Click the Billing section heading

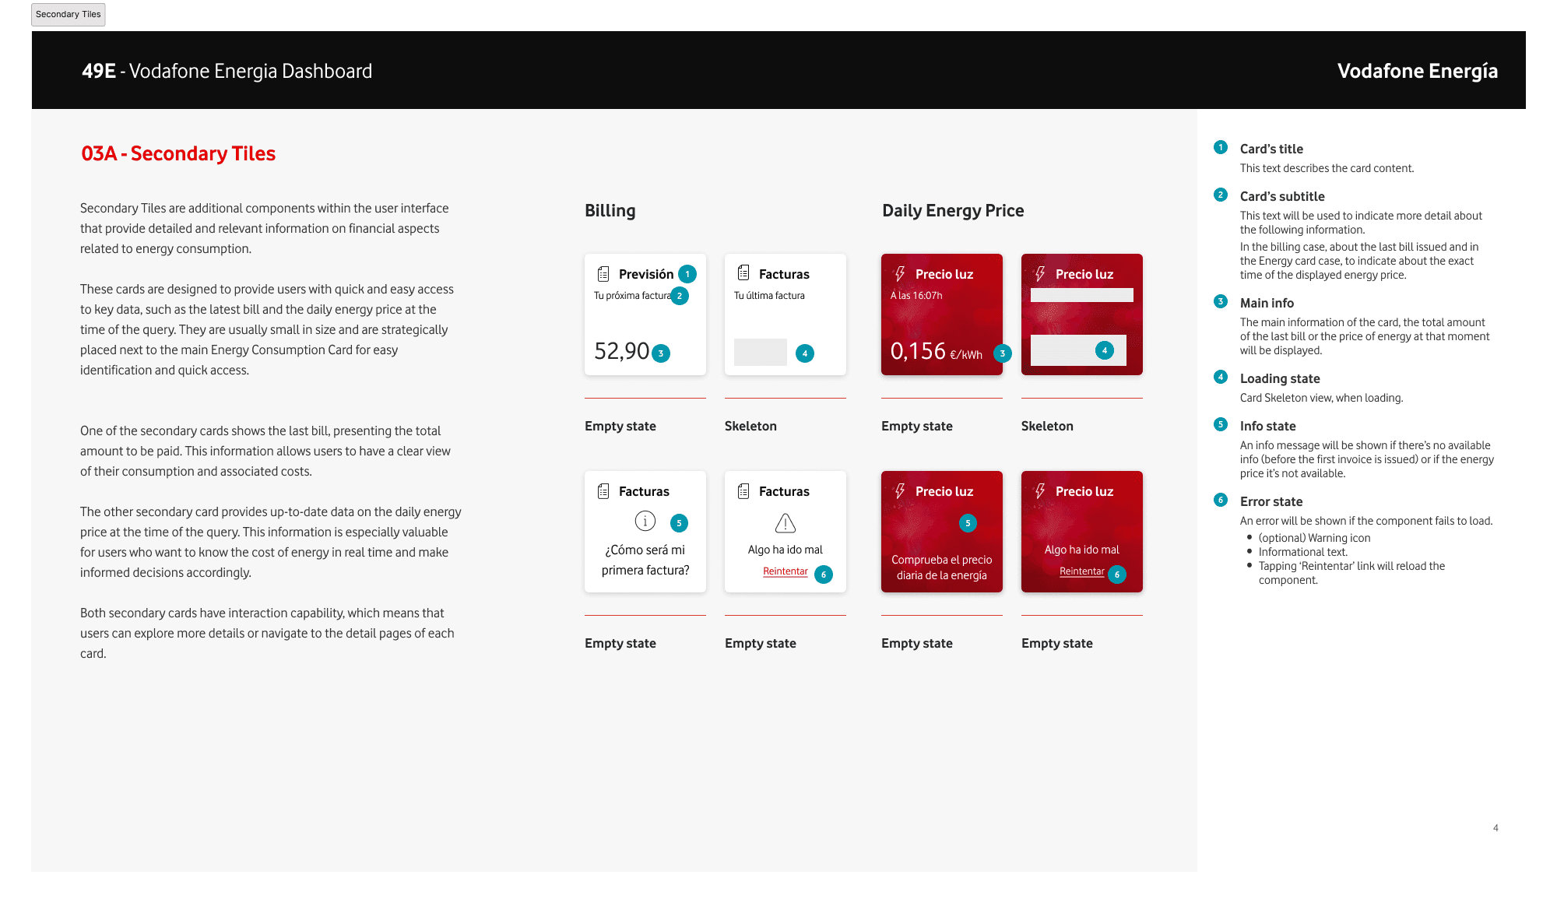coord(610,211)
